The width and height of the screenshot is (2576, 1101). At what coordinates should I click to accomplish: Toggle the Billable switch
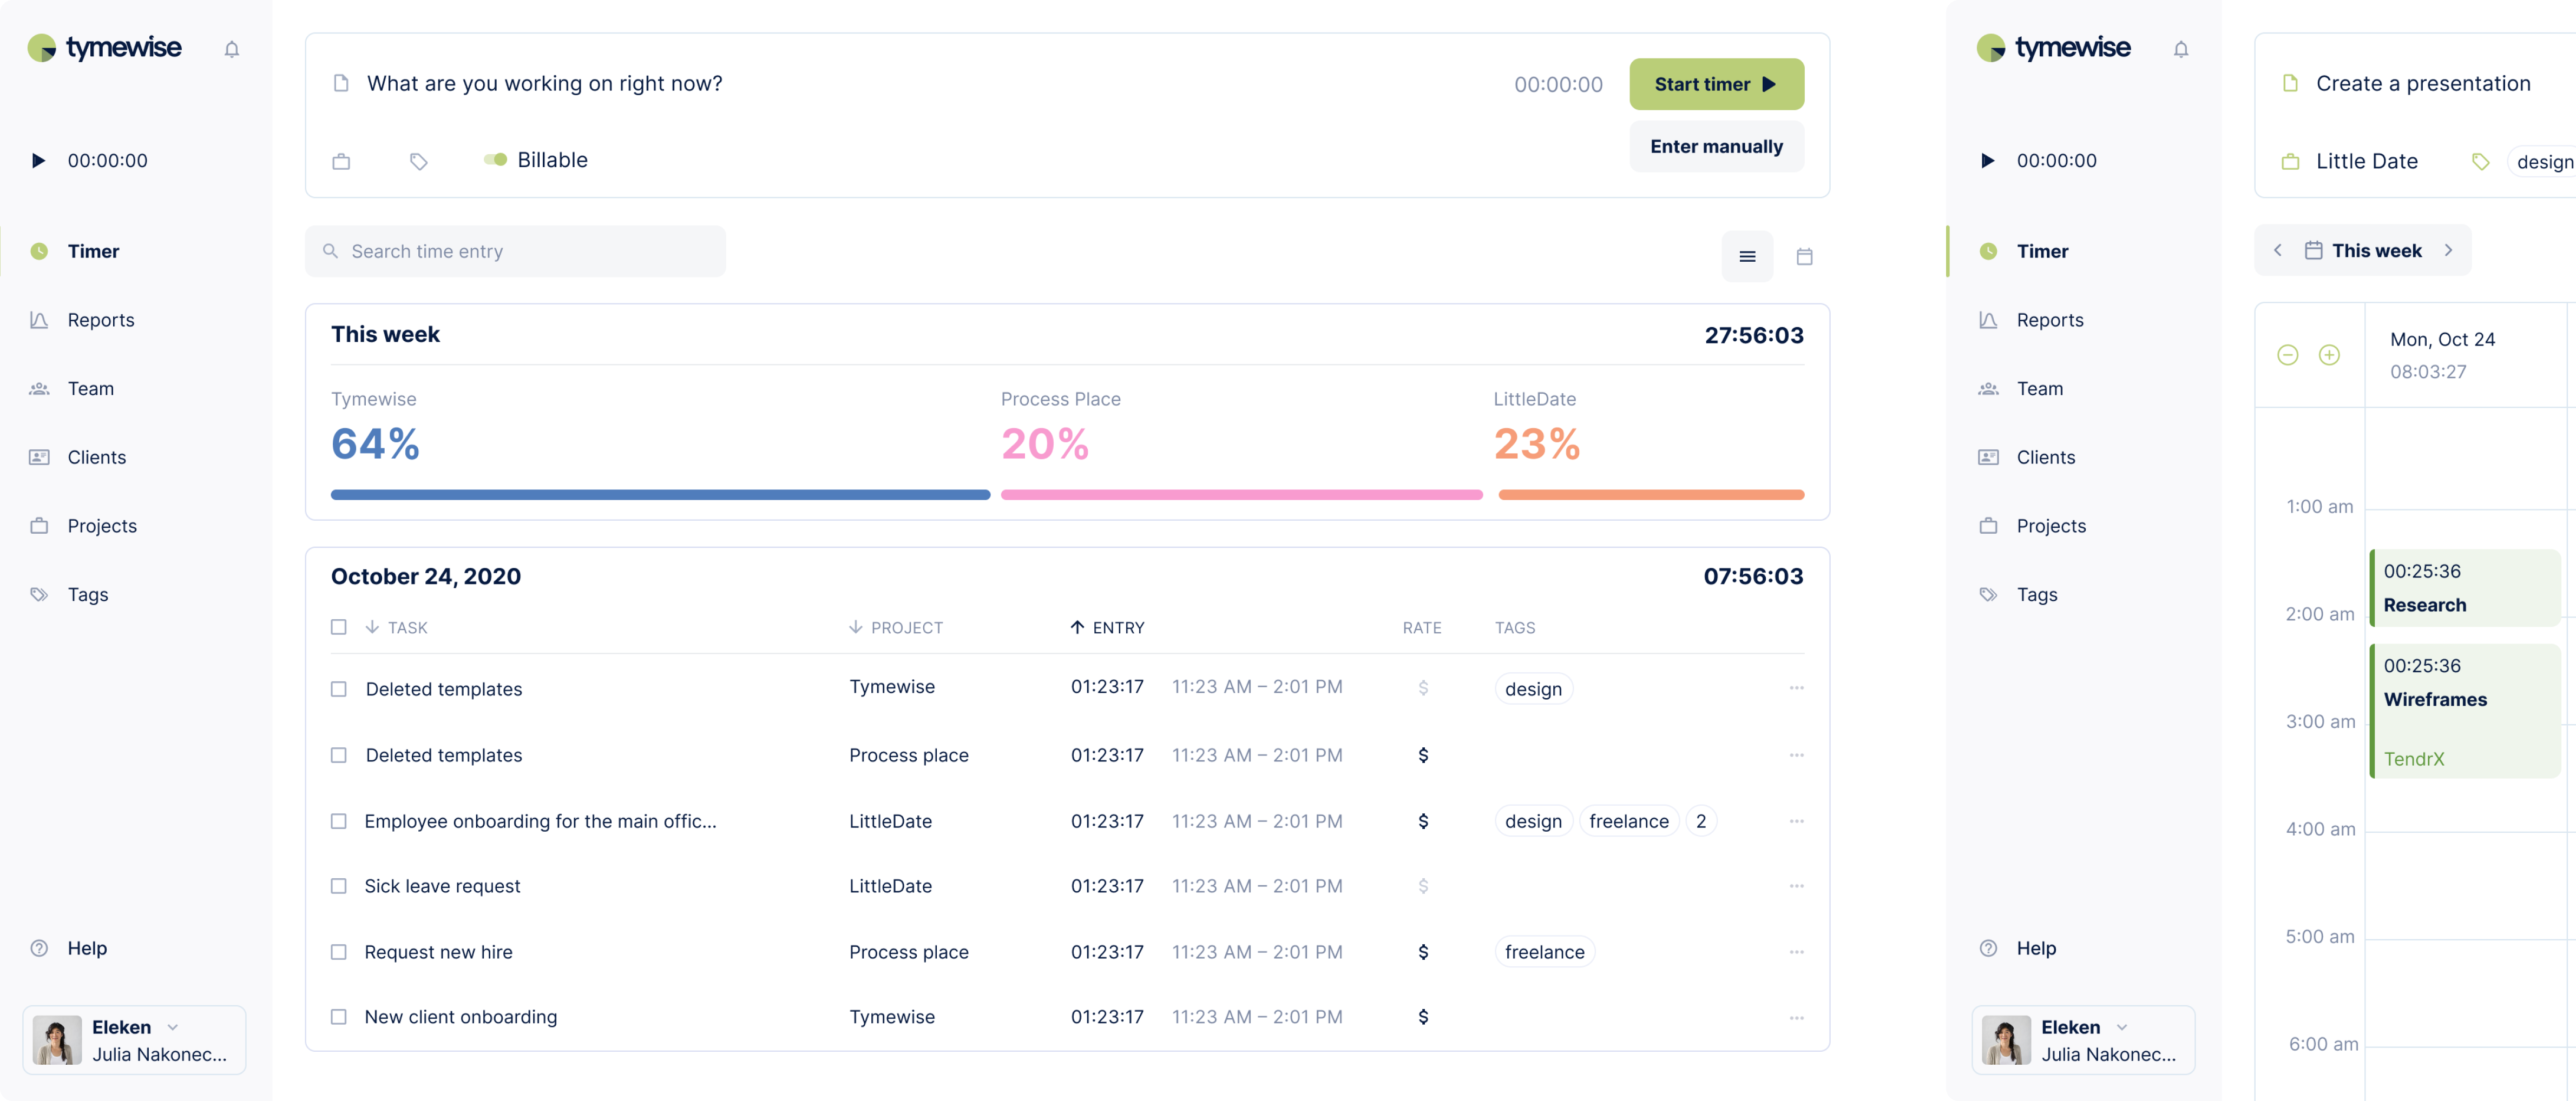(x=495, y=160)
